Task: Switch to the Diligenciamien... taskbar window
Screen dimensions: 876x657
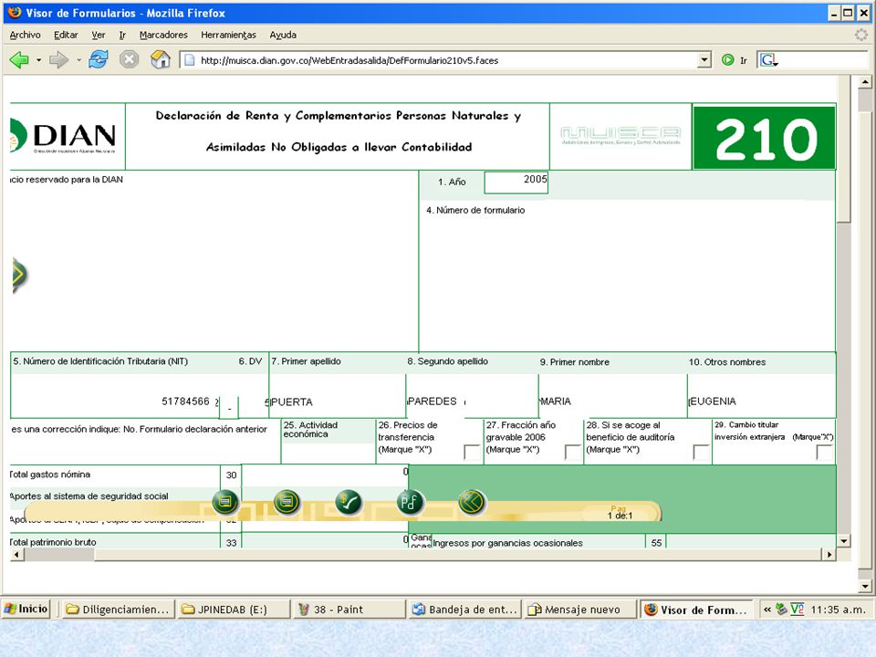Action: tap(118, 610)
